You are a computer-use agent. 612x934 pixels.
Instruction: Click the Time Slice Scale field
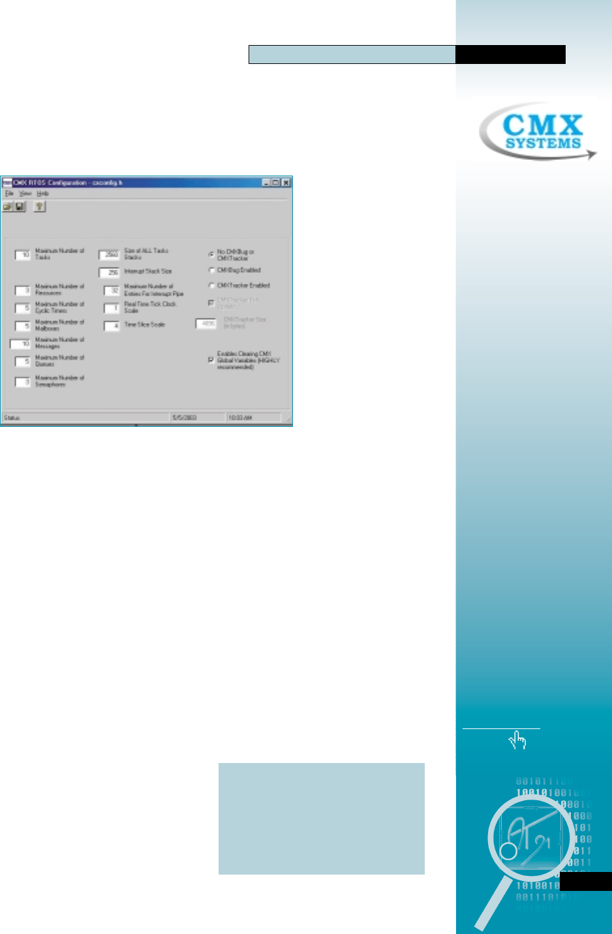point(112,326)
